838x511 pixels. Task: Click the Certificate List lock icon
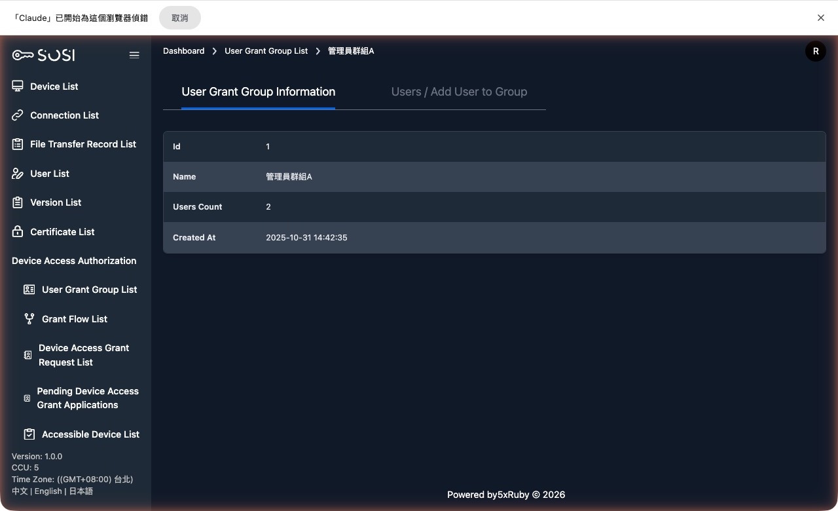pos(18,232)
